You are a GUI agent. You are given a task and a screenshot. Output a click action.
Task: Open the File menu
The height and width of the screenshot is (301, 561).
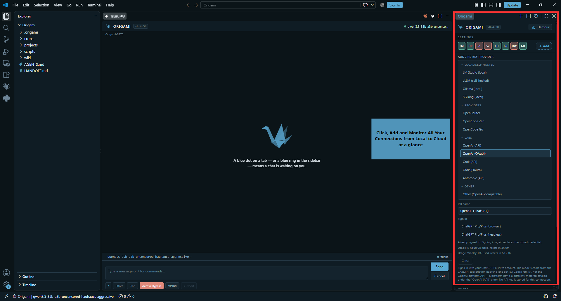point(15,5)
